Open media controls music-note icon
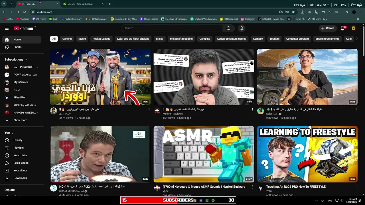This screenshot has width=365, height=205. [347, 12]
